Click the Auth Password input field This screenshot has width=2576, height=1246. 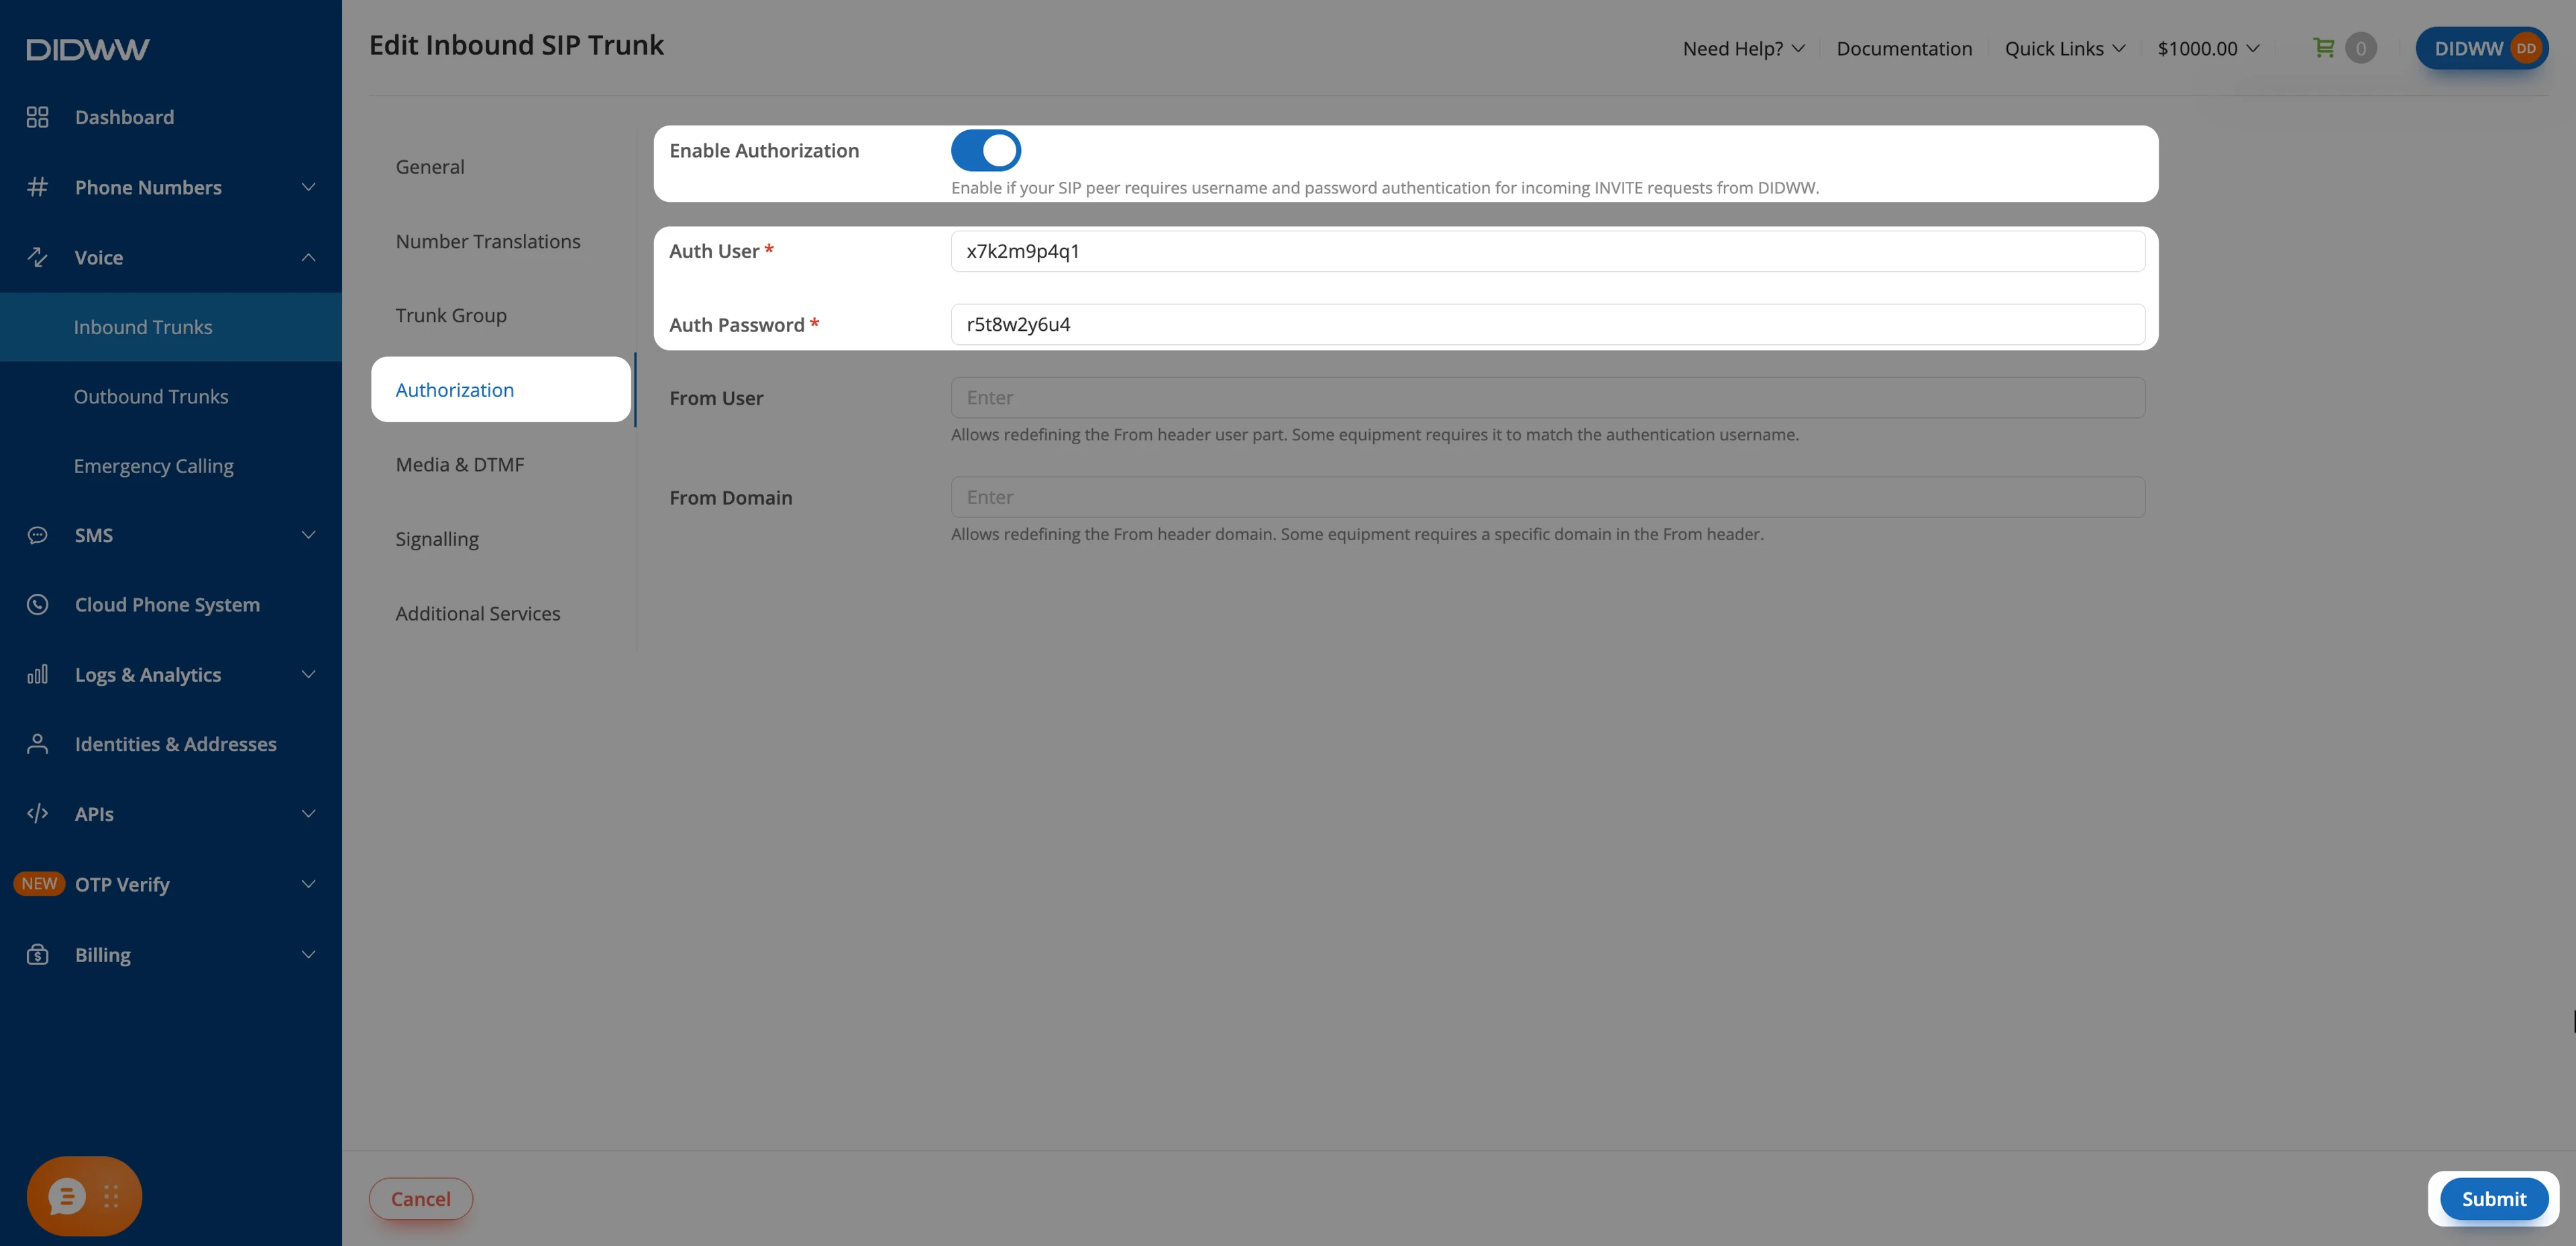(1547, 324)
